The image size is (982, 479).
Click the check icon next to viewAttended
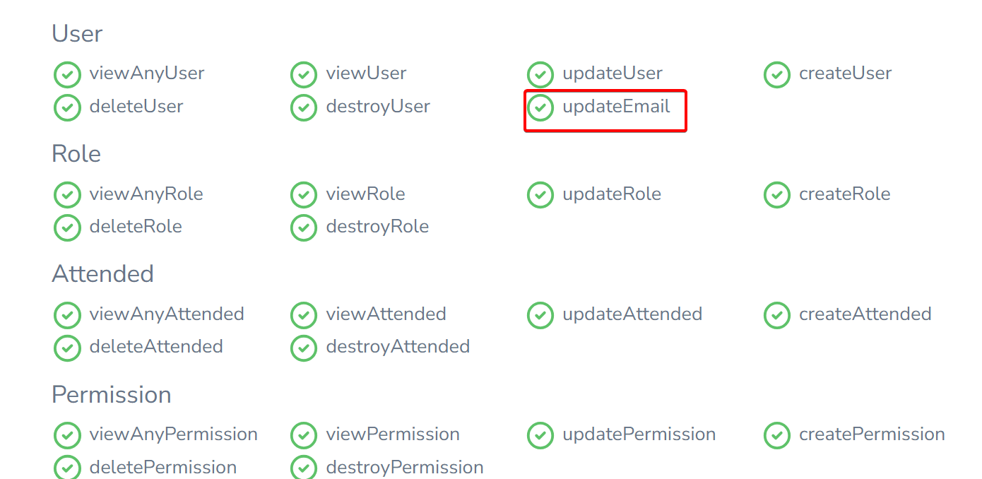coord(304,315)
